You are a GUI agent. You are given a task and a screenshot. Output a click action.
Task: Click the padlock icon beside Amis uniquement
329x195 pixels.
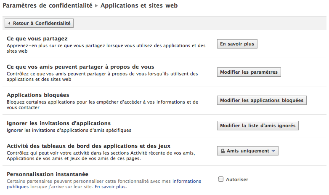pos(223,151)
